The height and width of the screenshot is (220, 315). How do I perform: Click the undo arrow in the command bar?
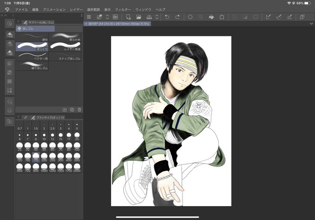[x=167, y=17]
